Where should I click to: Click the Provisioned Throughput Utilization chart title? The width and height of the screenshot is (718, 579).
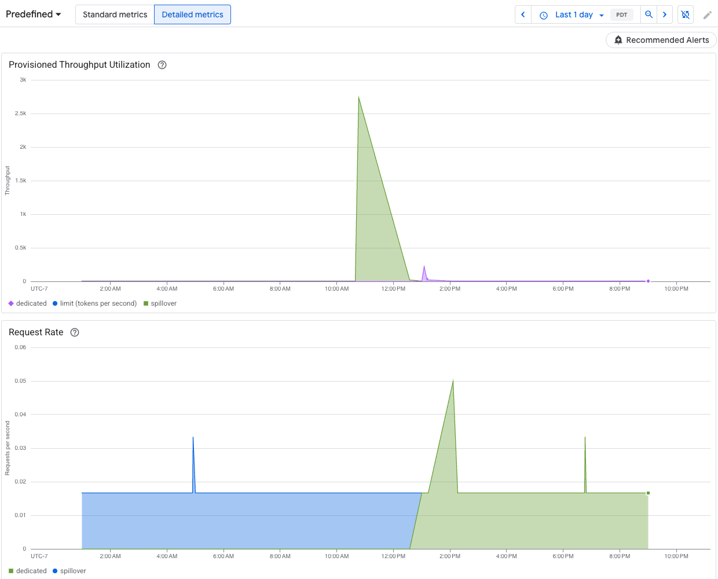(x=79, y=65)
